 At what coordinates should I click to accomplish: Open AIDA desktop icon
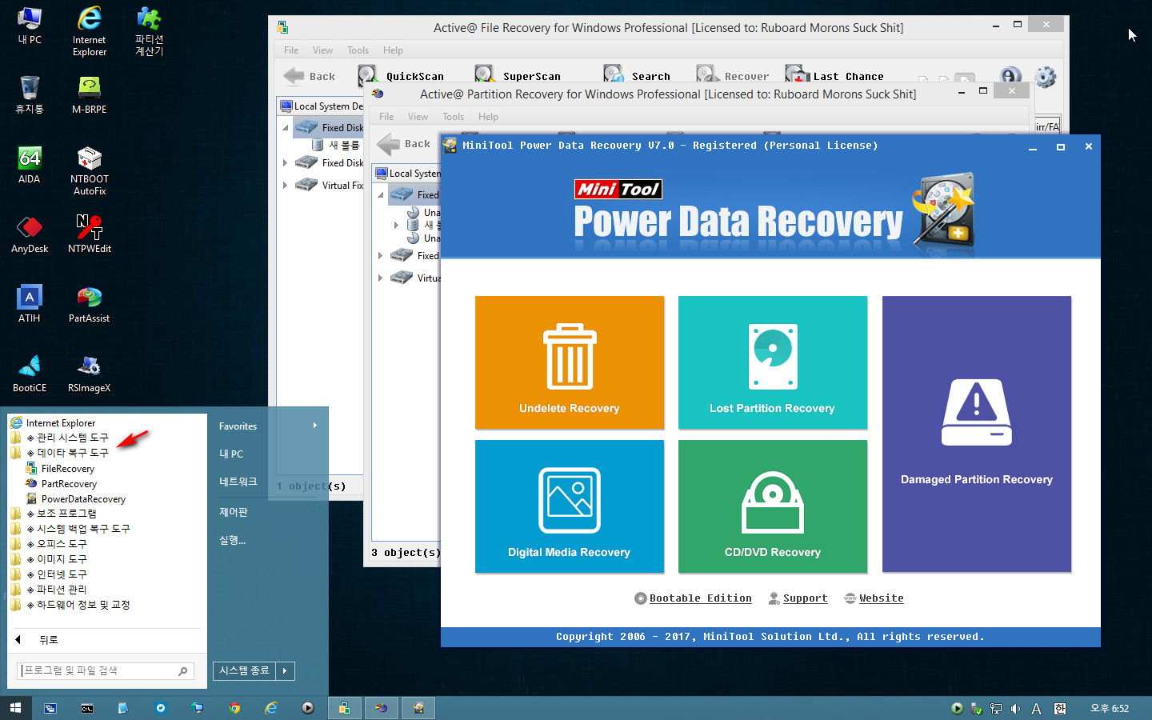(x=30, y=165)
